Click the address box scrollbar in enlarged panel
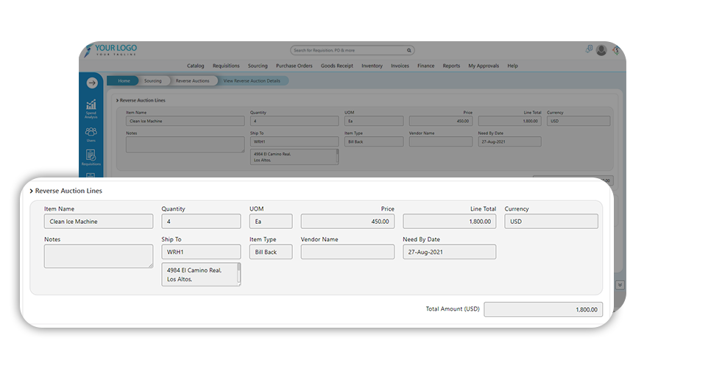711x366 pixels. (238, 273)
